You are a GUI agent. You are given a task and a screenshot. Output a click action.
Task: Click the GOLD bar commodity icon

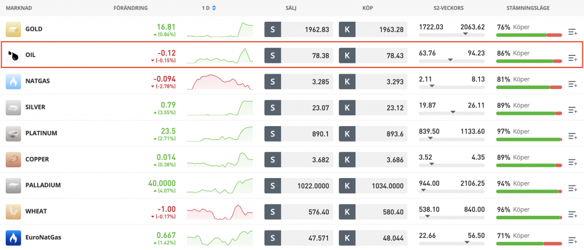pos(13,29)
